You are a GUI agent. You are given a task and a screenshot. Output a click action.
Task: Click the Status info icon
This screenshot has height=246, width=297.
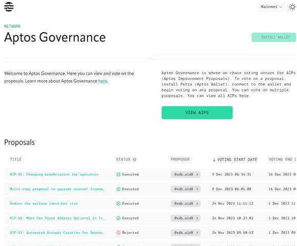(135, 160)
